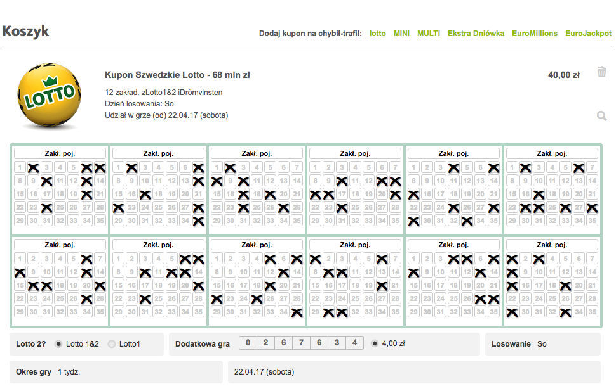The width and height of the screenshot is (616, 391).
Task: Click the Okres gry 1 tydz. field
Action: tap(116, 372)
